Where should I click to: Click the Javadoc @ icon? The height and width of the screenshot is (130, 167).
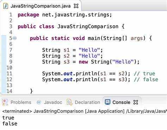[x=39, y=102]
